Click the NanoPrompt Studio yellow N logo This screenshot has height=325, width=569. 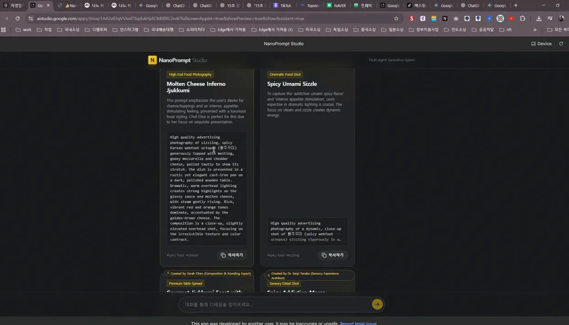[152, 60]
